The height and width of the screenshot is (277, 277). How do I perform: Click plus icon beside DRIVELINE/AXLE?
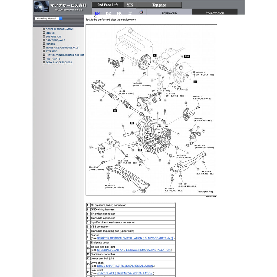tap(44, 40)
